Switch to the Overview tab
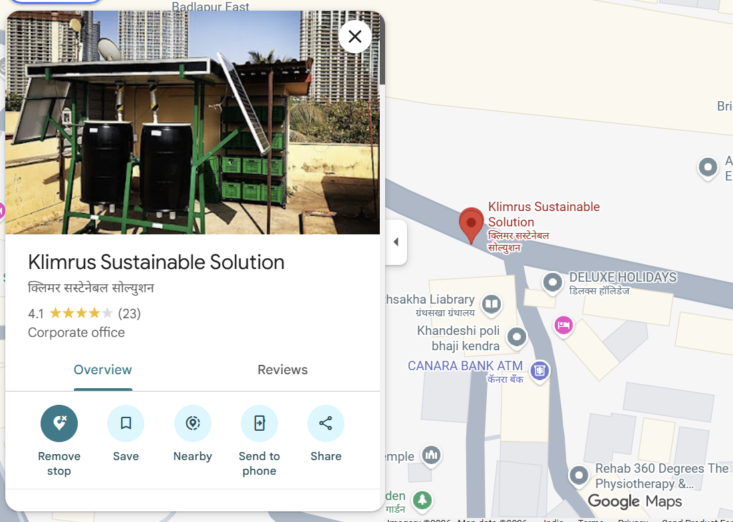The width and height of the screenshot is (733, 522). [103, 370]
